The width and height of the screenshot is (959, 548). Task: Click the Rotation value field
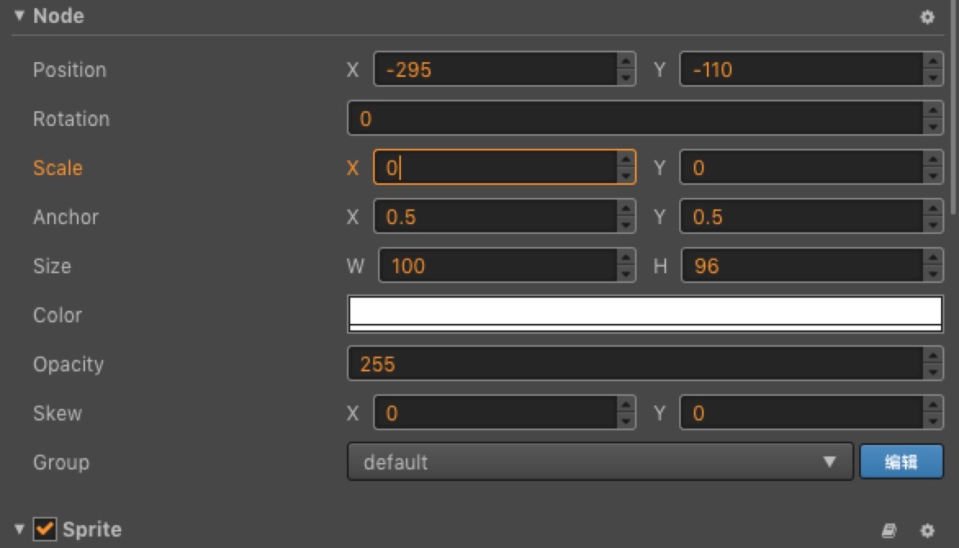(635, 119)
